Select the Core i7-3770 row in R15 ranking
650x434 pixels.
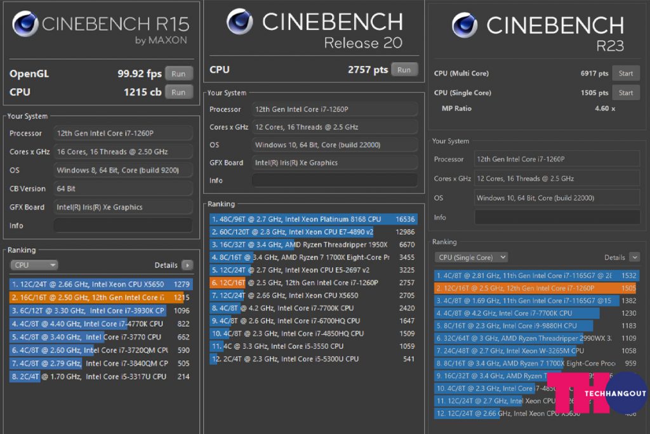pyautogui.click(x=101, y=337)
